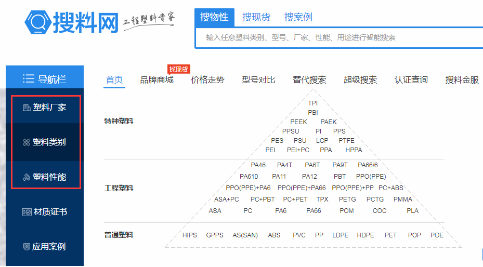Screen dimensions: 483x267
Task: Select the 搜案例 search tab
Action: 298,17
